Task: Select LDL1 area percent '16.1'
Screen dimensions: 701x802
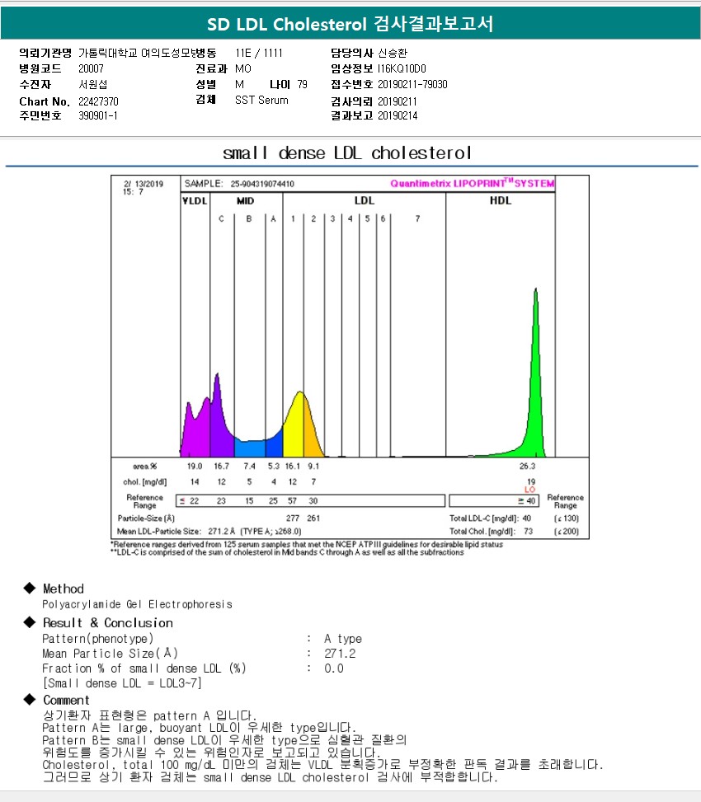Action: tap(292, 467)
